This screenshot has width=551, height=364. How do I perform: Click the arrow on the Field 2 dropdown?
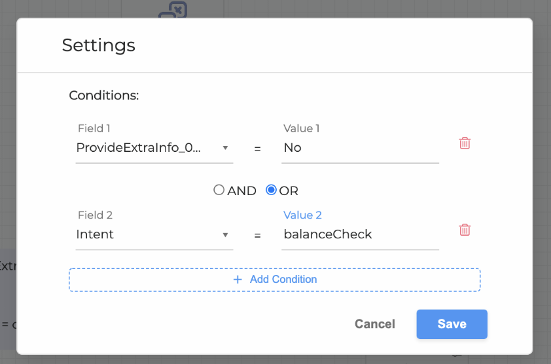225,234
